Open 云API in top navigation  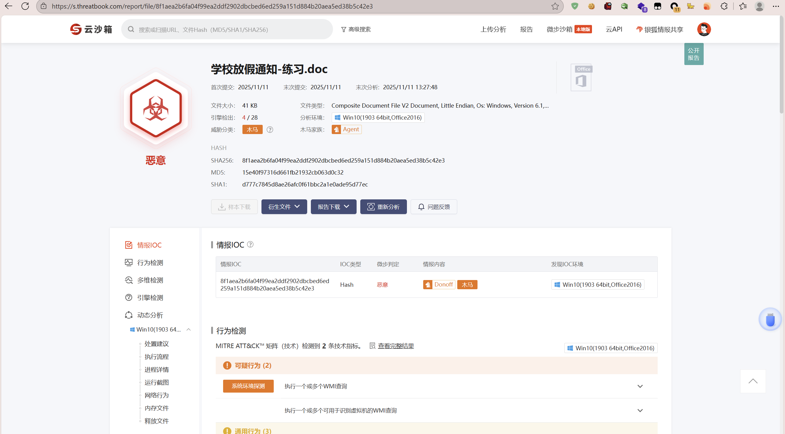coord(614,29)
